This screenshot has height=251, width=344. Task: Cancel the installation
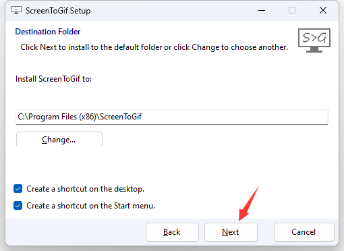304,232
